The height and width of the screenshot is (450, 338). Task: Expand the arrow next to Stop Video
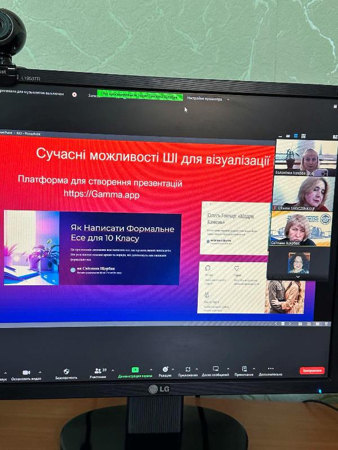click(x=39, y=372)
